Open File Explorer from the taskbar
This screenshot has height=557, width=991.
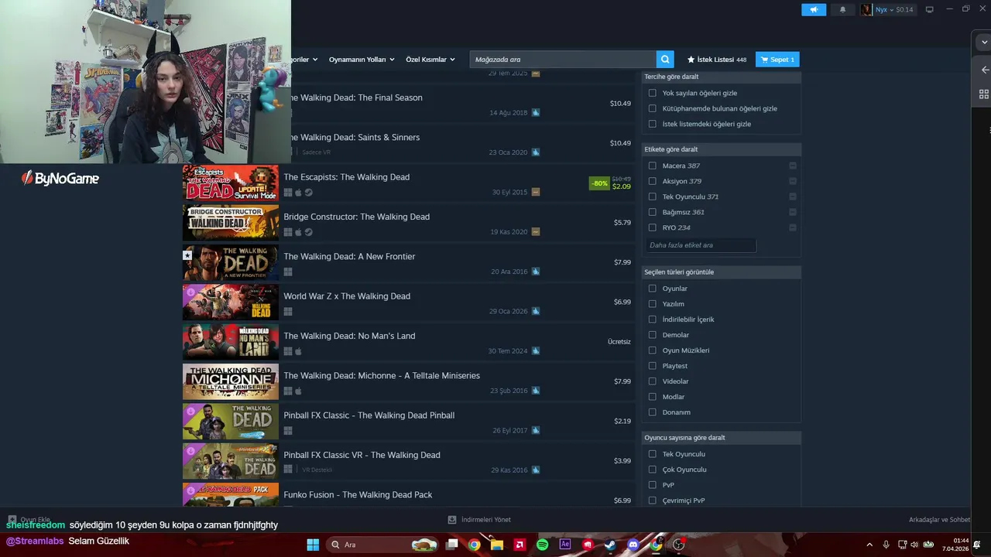tap(496, 545)
